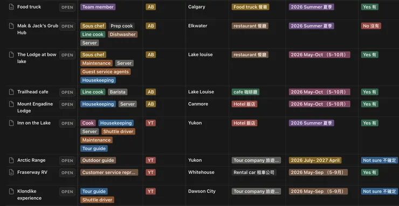Click the page icon beside Trailhead cafe
This screenshot has width=399, height=206.
(11, 92)
